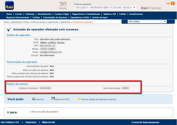Click the Dados do operador heading
The width and height of the screenshot is (177, 125).
click(19, 35)
